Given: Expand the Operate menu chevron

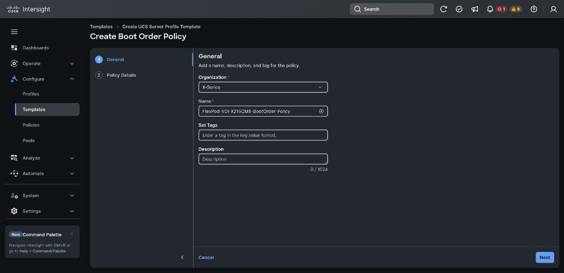Looking at the screenshot, I should (x=71, y=63).
